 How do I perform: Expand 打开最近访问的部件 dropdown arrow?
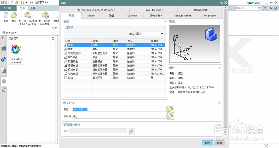pos(51,23)
